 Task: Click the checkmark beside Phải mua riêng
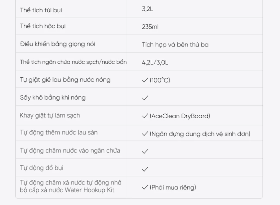(x=145, y=187)
